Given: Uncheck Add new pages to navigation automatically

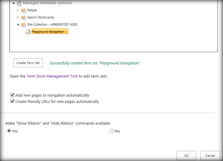Looking at the screenshot, I should [x=12, y=95].
